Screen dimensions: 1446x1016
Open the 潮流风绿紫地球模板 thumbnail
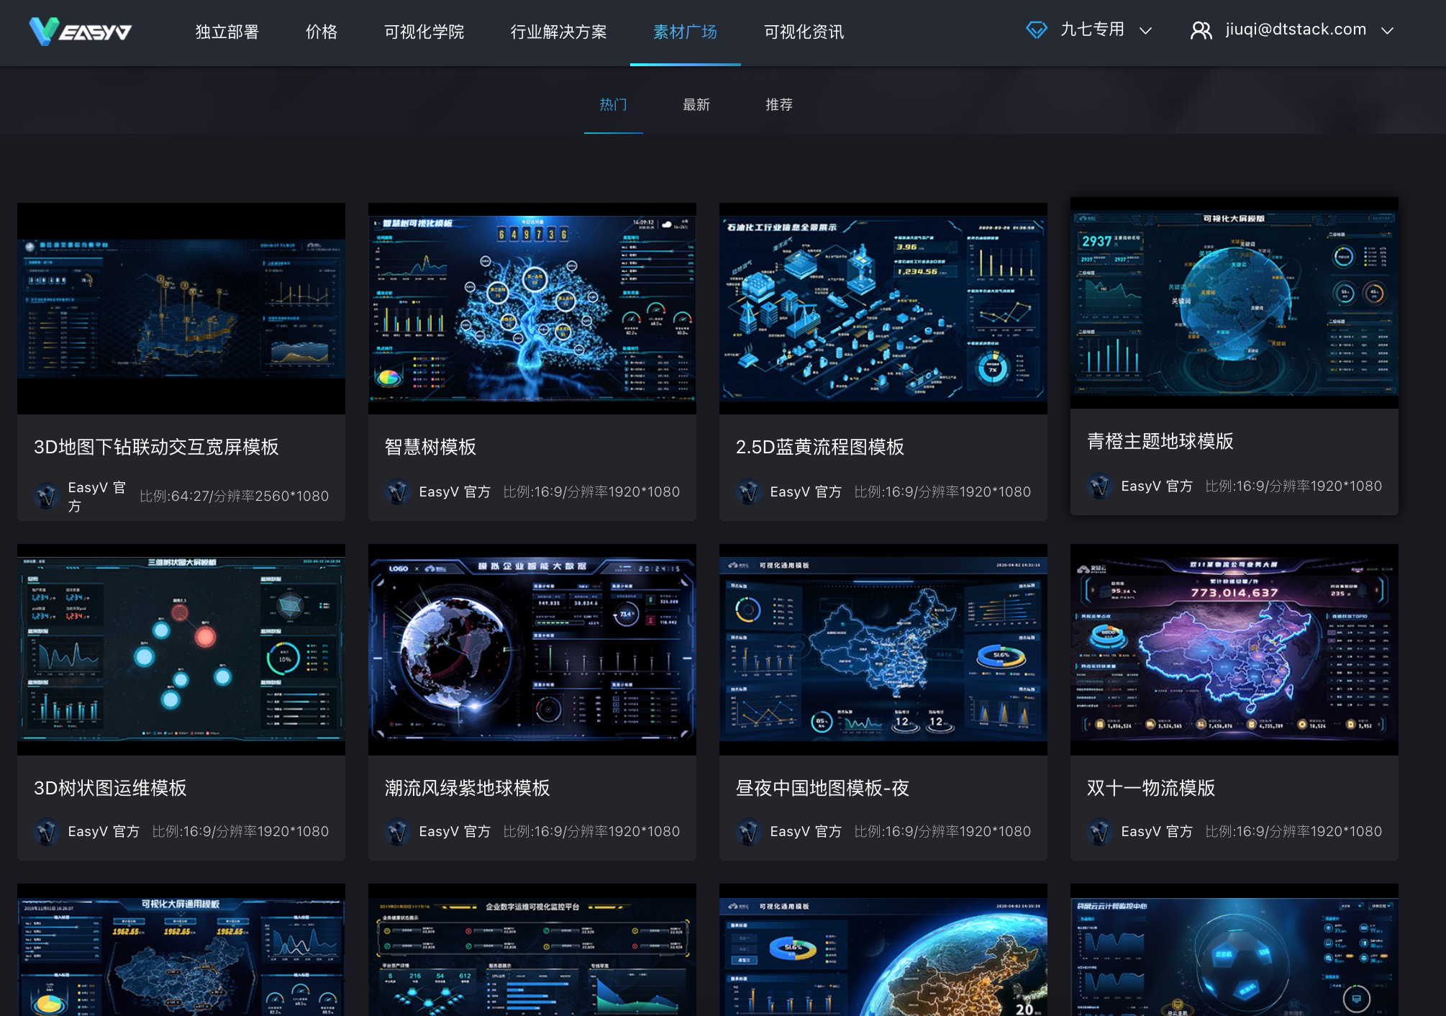click(x=532, y=649)
